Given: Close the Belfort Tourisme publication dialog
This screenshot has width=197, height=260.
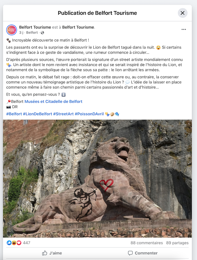Looking at the screenshot, I should coord(183,13).
